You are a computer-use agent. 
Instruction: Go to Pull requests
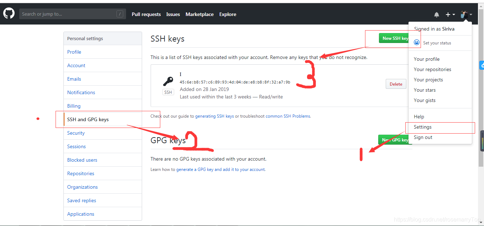coord(146,15)
